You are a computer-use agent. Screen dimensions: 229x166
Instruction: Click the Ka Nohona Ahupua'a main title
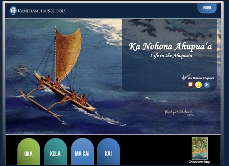170,47
